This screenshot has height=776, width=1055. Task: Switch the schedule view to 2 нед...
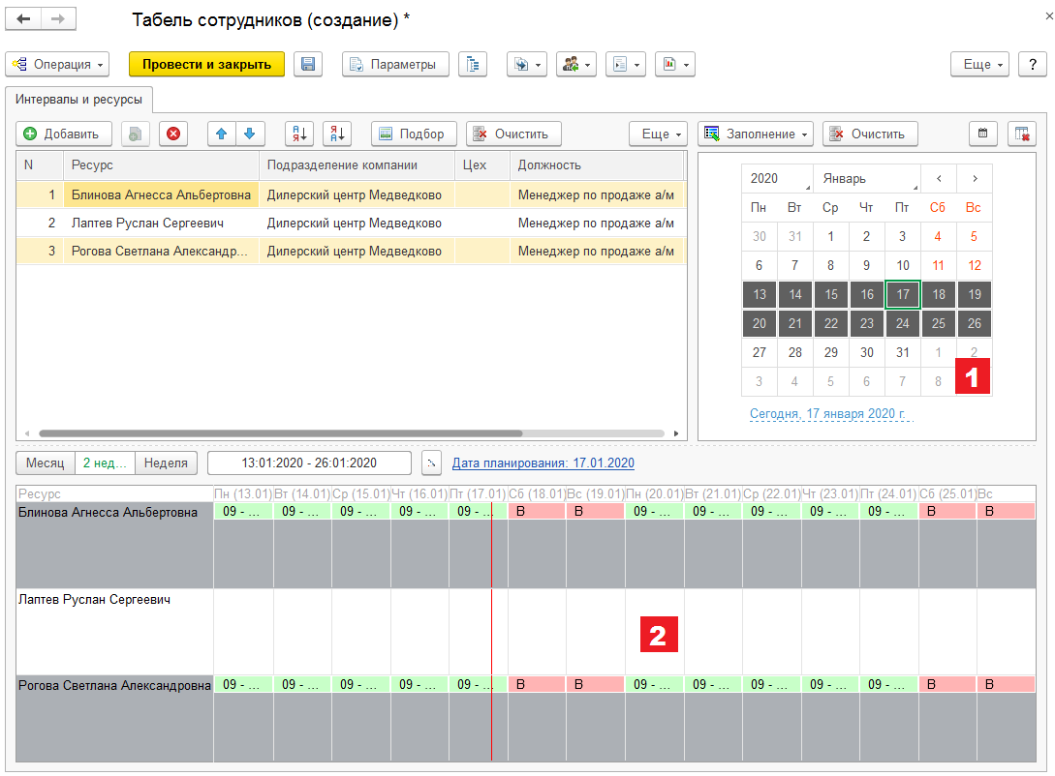pyautogui.click(x=105, y=463)
